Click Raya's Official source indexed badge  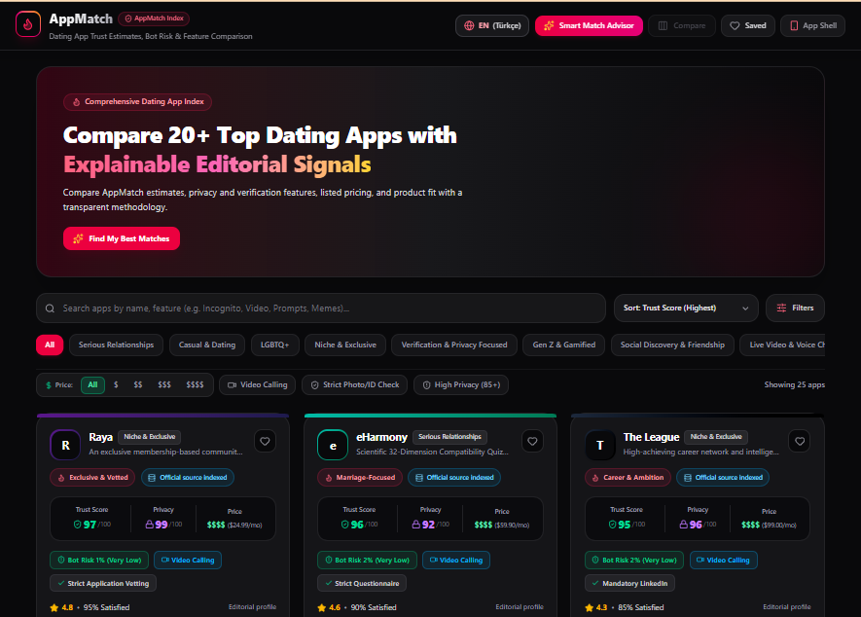point(188,478)
